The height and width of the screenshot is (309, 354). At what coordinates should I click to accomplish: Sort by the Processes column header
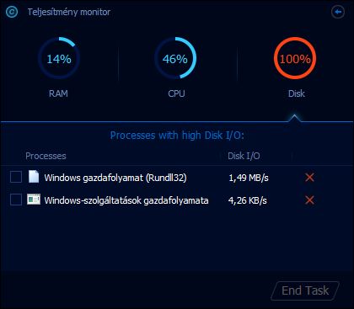(46, 156)
